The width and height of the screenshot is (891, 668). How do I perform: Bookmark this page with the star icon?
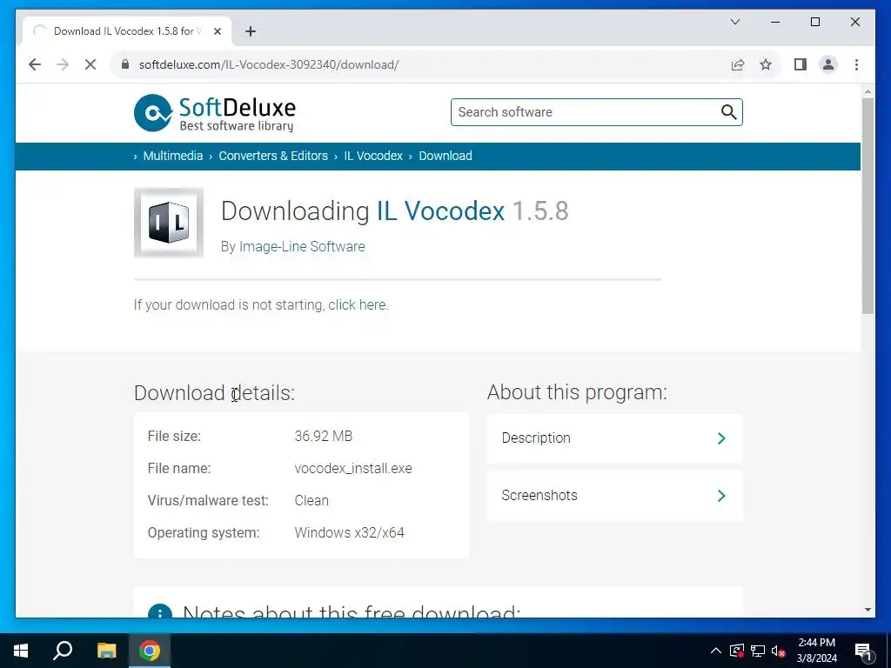coord(766,64)
